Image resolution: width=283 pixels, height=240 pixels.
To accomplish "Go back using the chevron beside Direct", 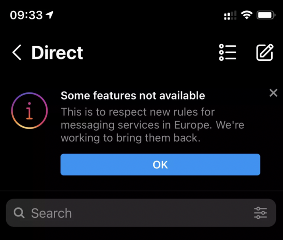I will 17,52.
